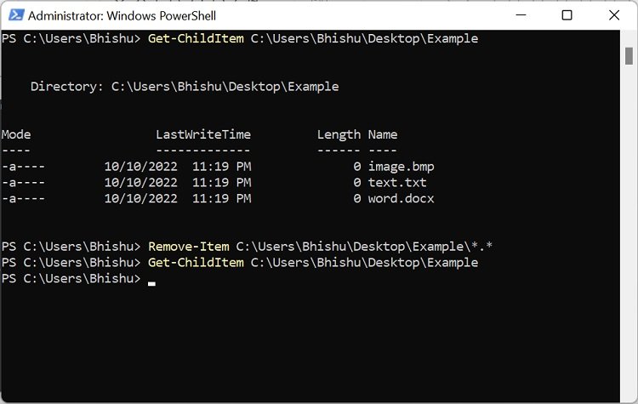Click the wildcard *.* in Remove-Item path
638x404 pixels.
point(481,246)
